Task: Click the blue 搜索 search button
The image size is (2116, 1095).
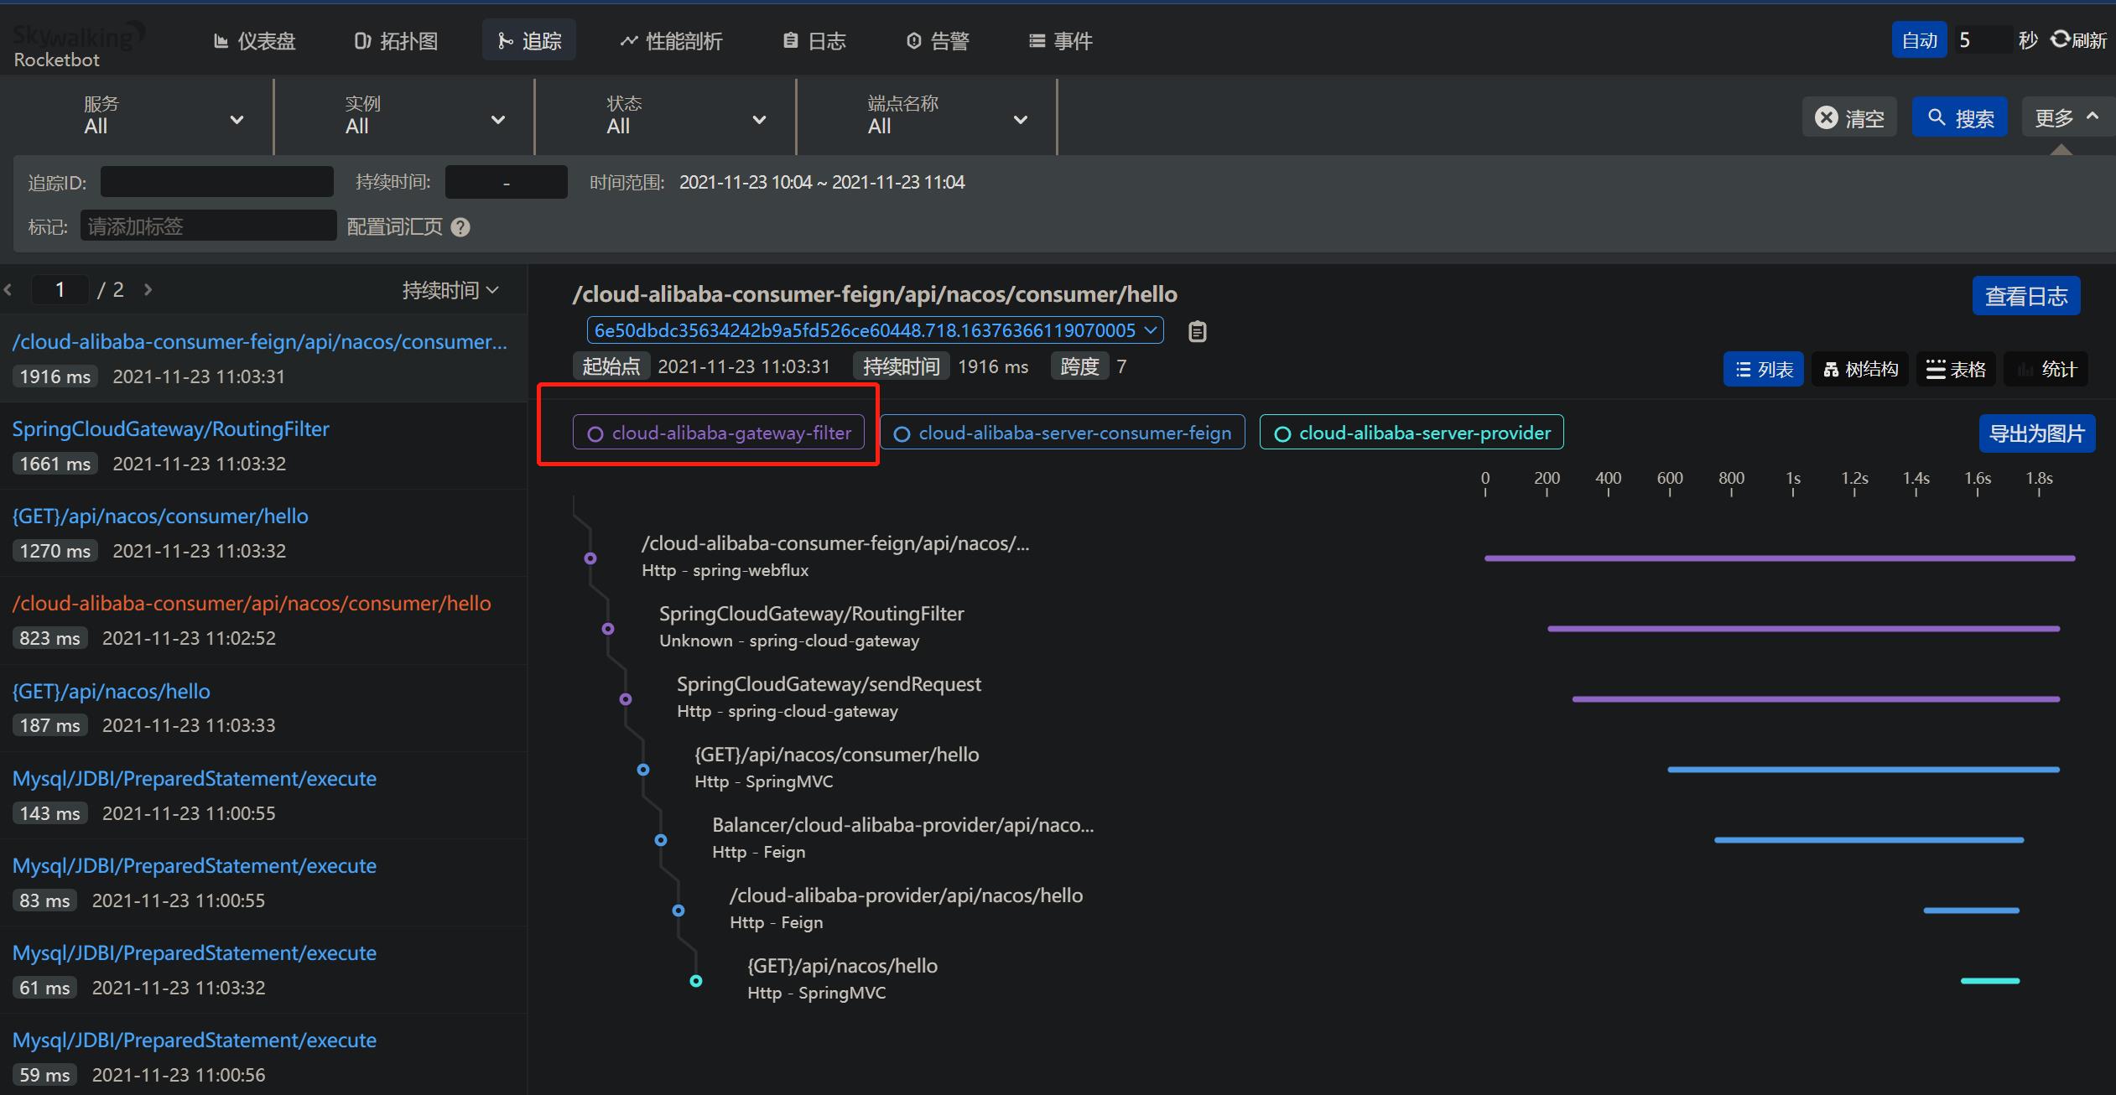Action: (1959, 117)
